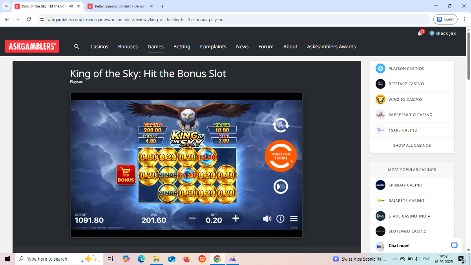Open the Casinos menu
471x265 pixels.
[x=99, y=46]
